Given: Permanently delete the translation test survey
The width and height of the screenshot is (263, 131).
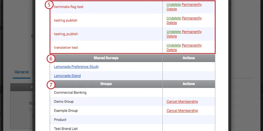Looking at the screenshot, I should point(192,45).
